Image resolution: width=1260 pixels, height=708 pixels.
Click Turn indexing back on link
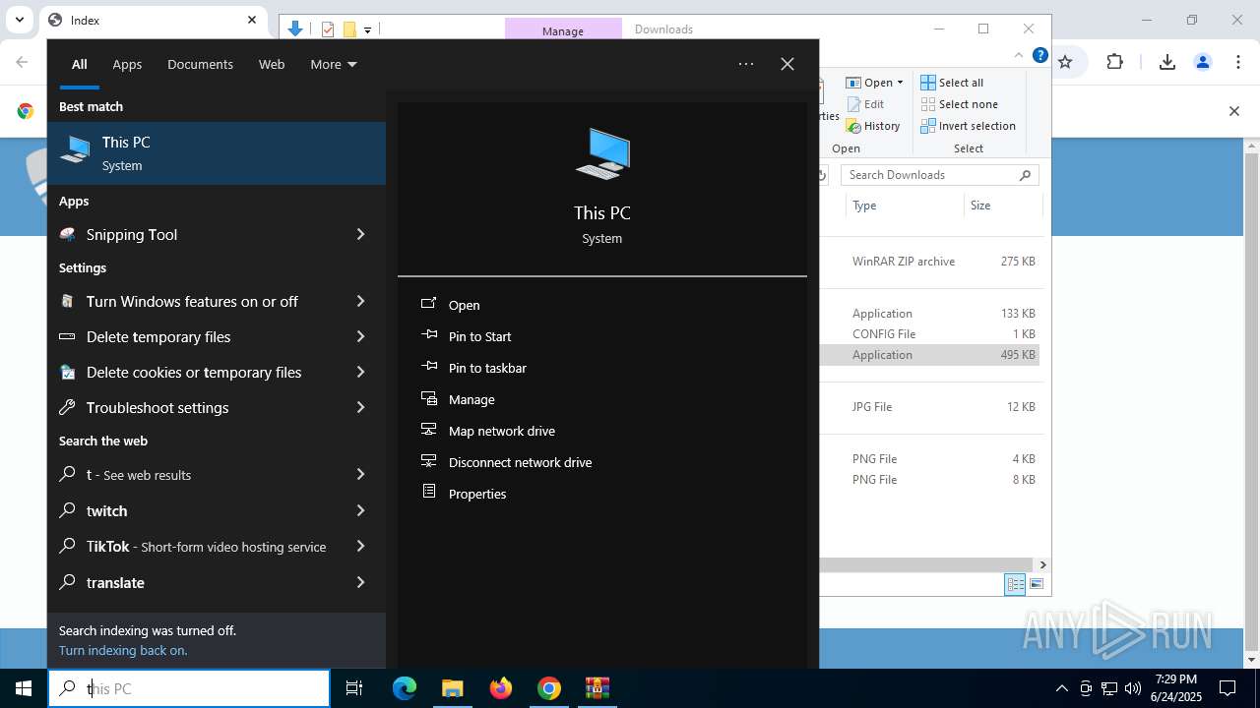tap(123, 650)
